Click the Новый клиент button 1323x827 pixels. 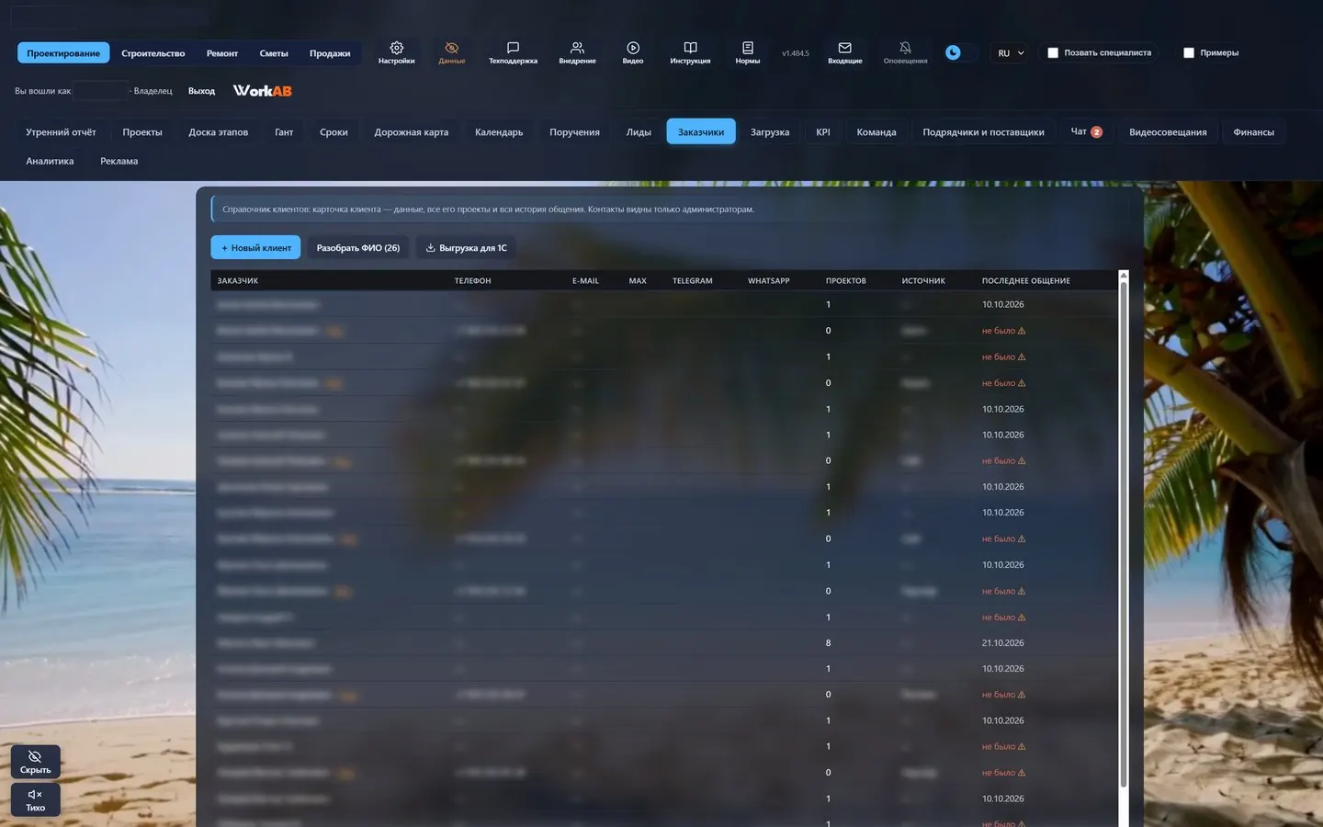pos(255,248)
